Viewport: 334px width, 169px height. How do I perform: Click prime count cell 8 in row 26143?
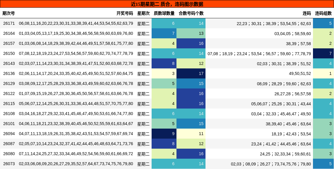coord(164,64)
